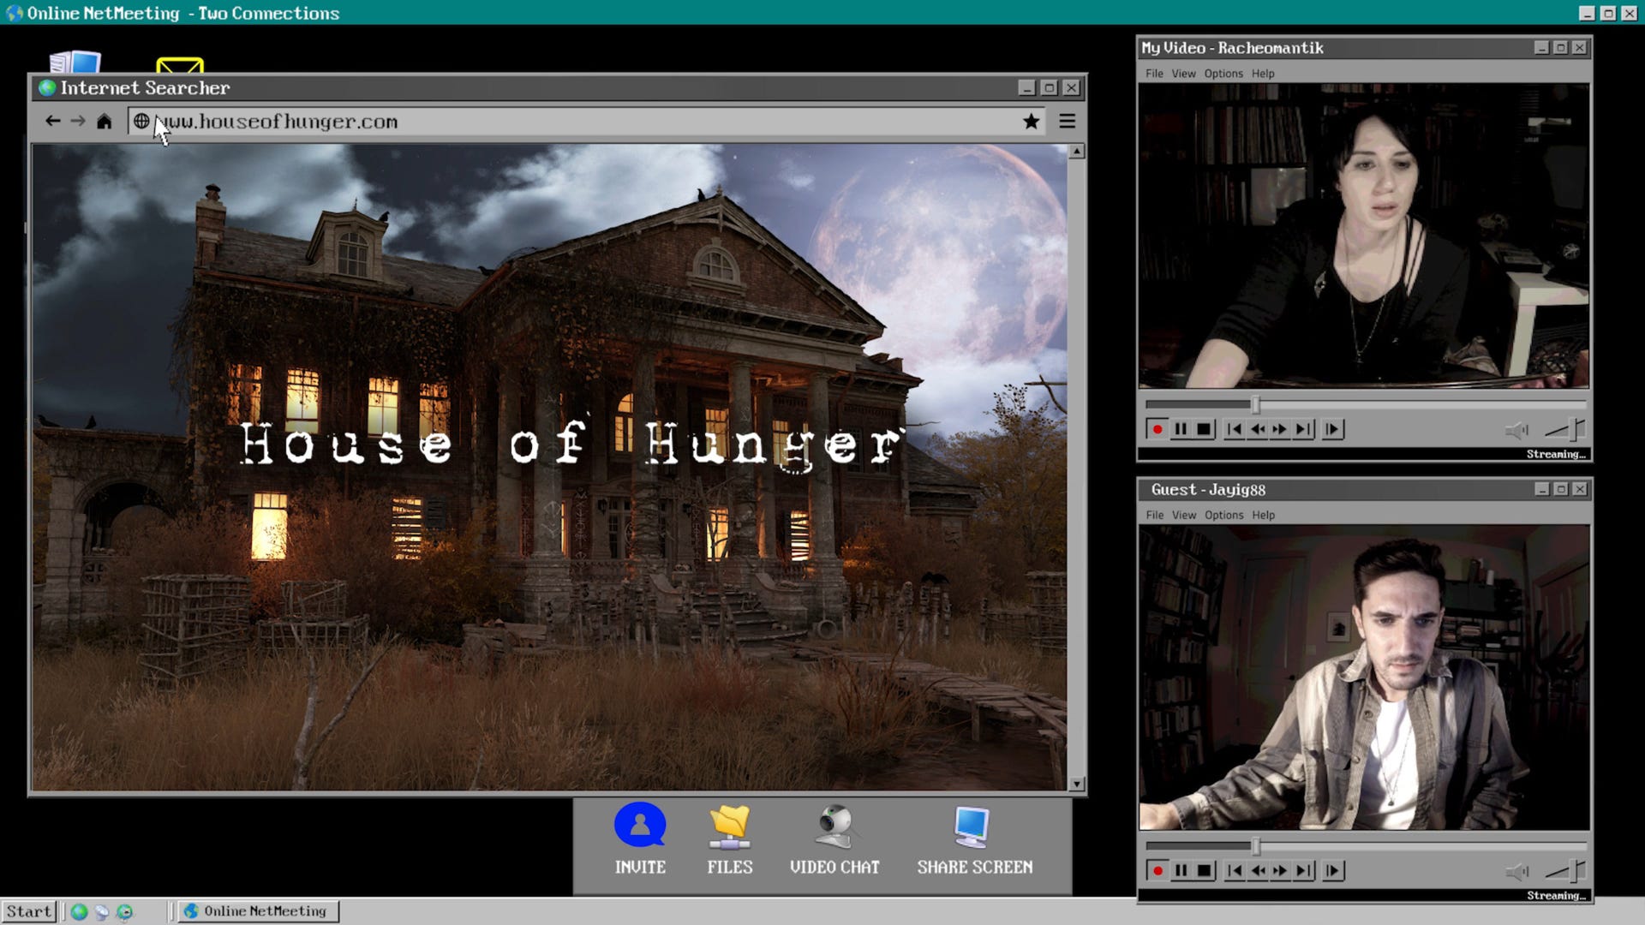1645x925 pixels.
Task: Open the Options menu in the My Video window
Action: click(x=1223, y=74)
